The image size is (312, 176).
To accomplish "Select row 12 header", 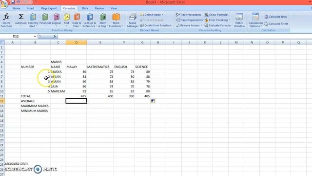I will click(2, 101).
